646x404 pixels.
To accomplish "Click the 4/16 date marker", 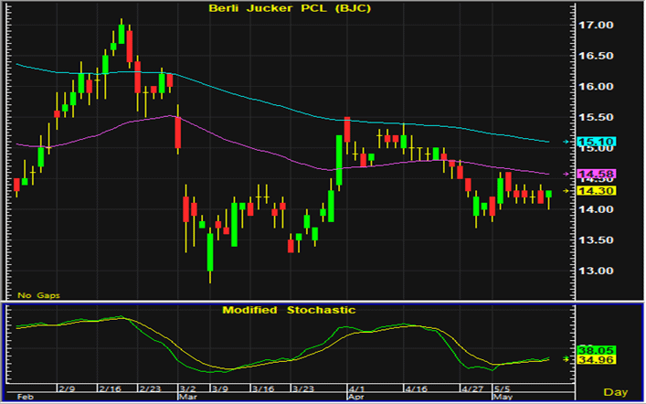I will click(415, 388).
